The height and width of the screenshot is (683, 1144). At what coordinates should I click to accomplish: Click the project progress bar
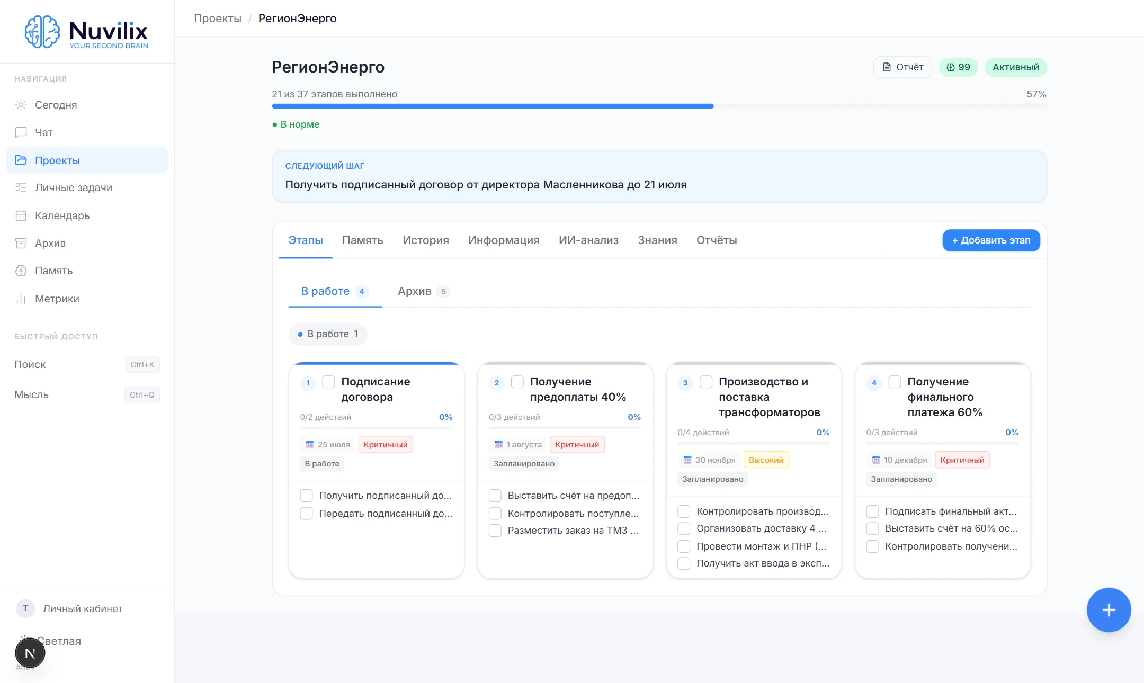pyautogui.click(x=659, y=106)
